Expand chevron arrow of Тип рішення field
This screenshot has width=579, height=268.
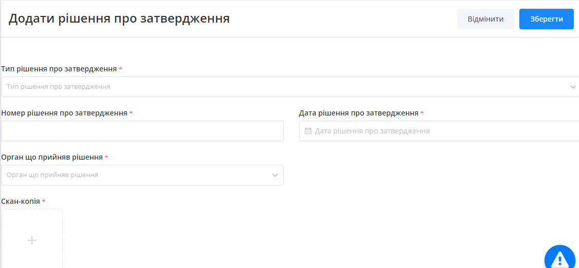573,87
